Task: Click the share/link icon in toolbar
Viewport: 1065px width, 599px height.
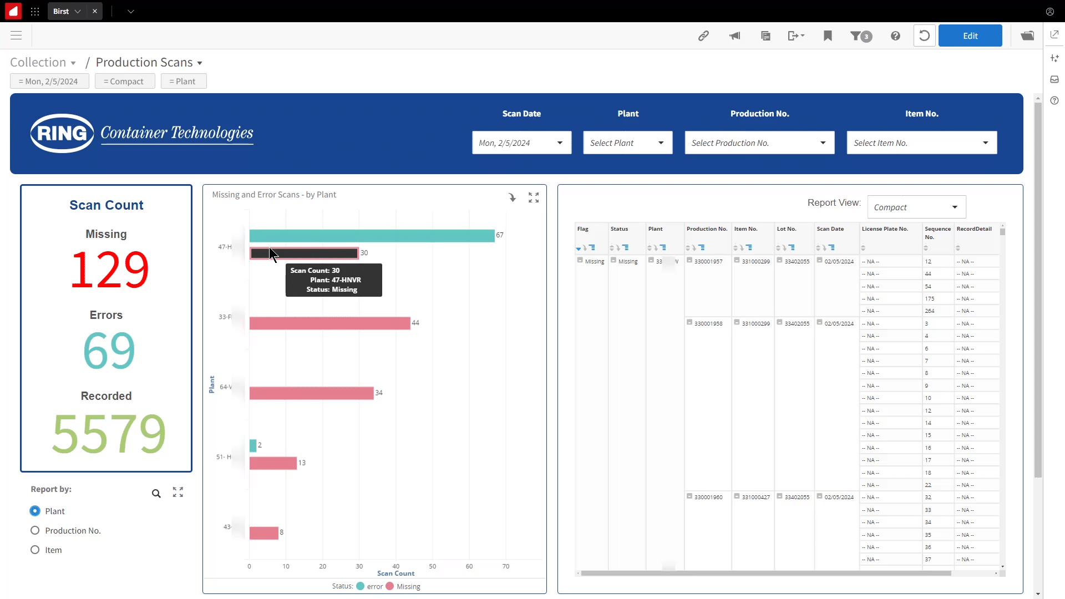Action: pyautogui.click(x=705, y=35)
